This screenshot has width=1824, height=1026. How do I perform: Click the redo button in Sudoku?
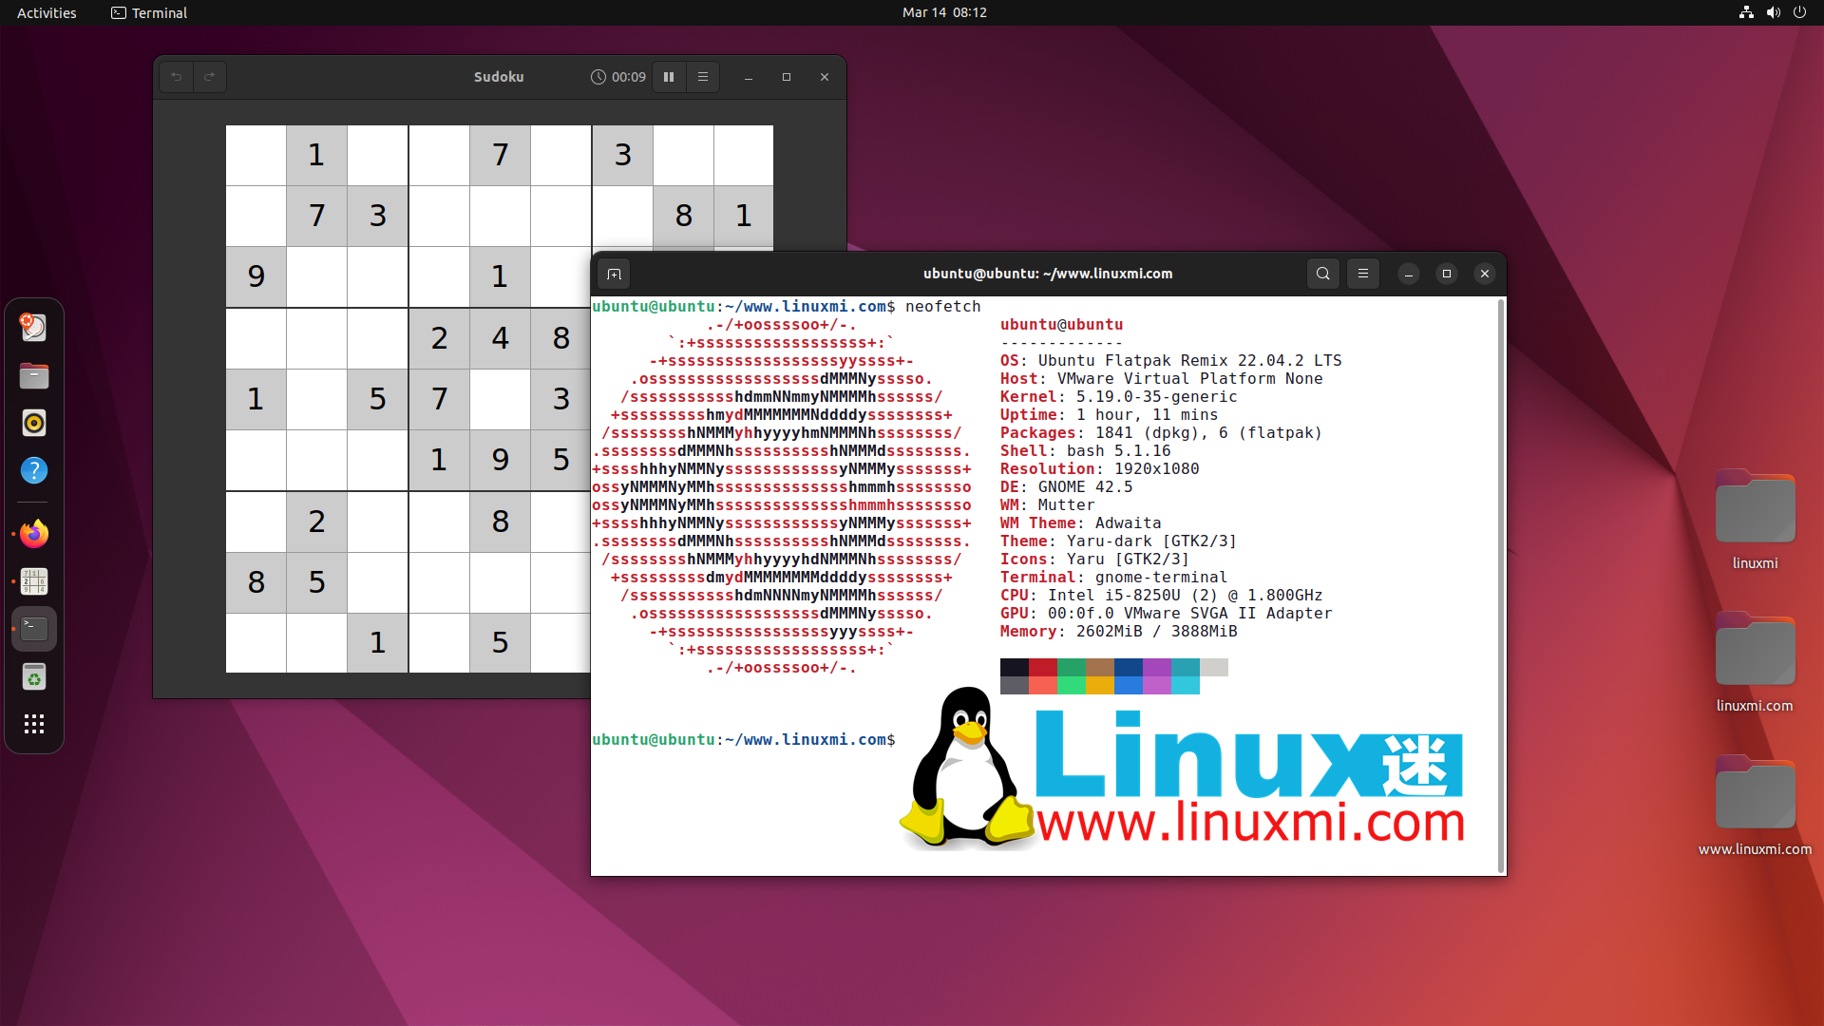[210, 77]
